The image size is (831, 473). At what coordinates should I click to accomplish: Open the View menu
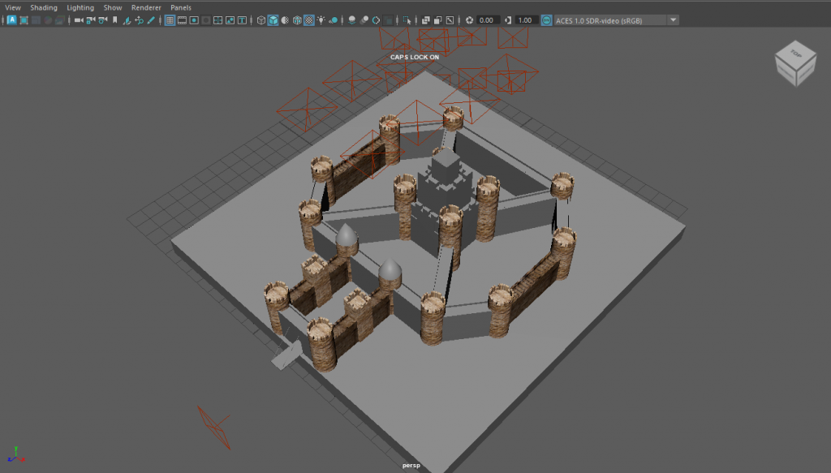pyautogui.click(x=13, y=7)
